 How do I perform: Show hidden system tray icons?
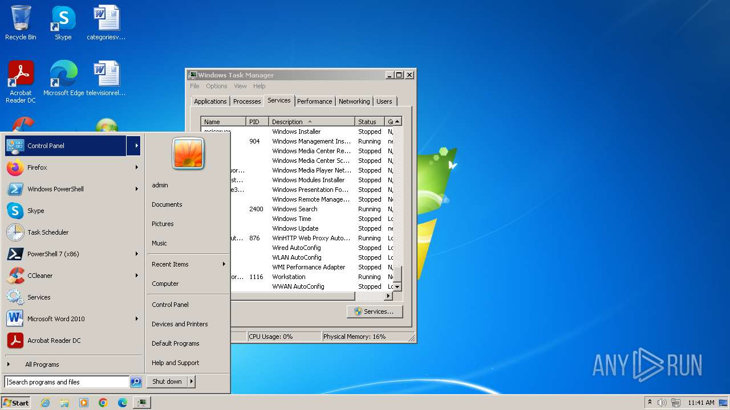point(650,403)
